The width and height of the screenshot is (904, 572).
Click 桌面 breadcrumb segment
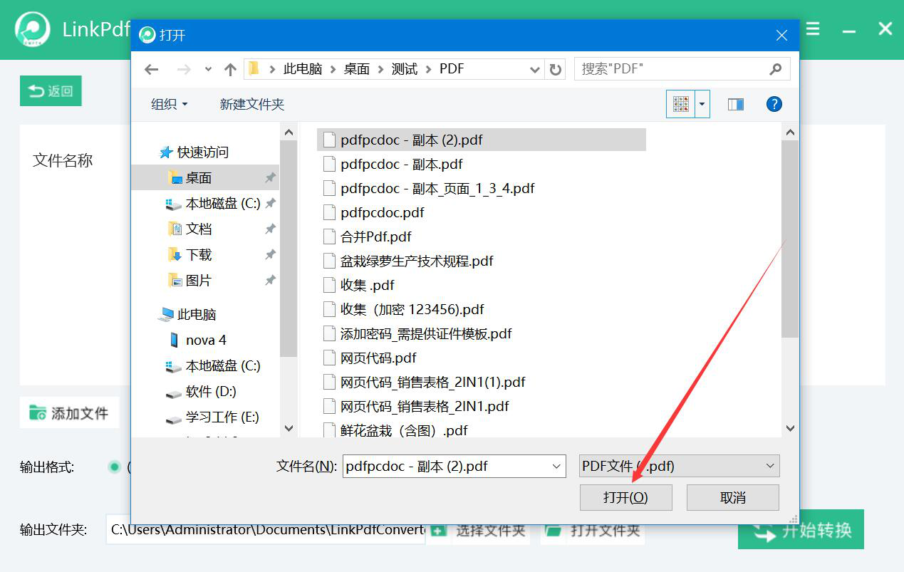click(357, 69)
